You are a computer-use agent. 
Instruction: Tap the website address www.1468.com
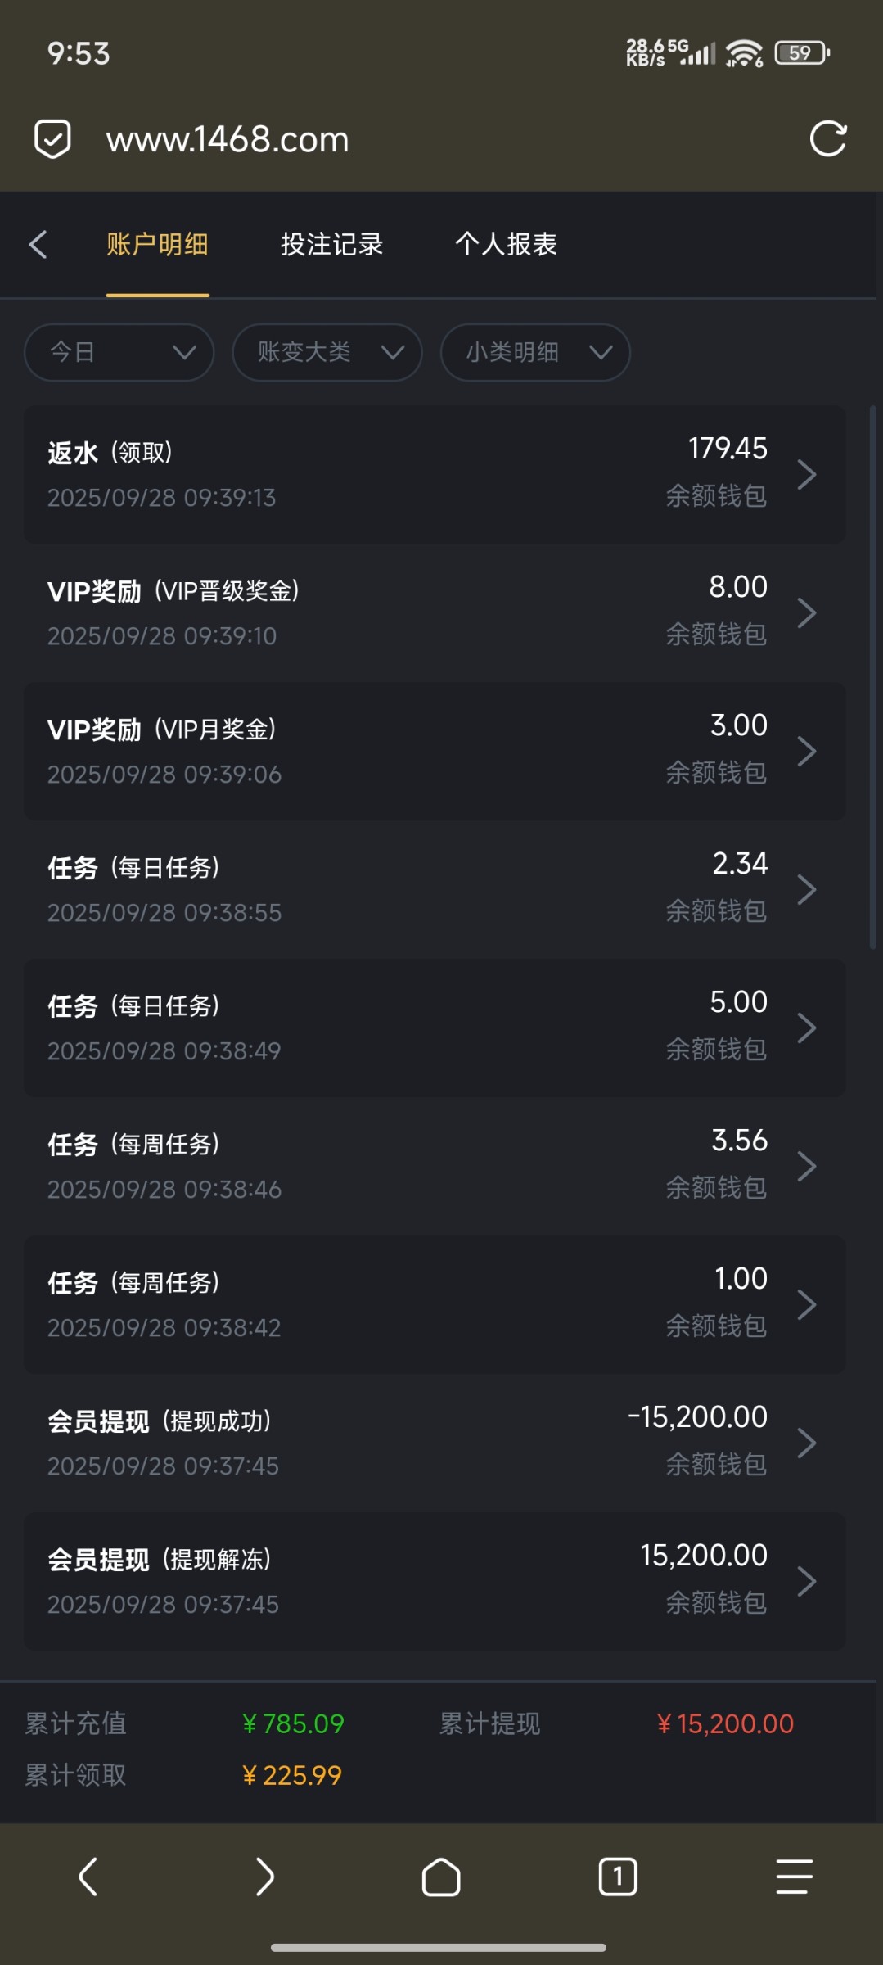coord(228,139)
